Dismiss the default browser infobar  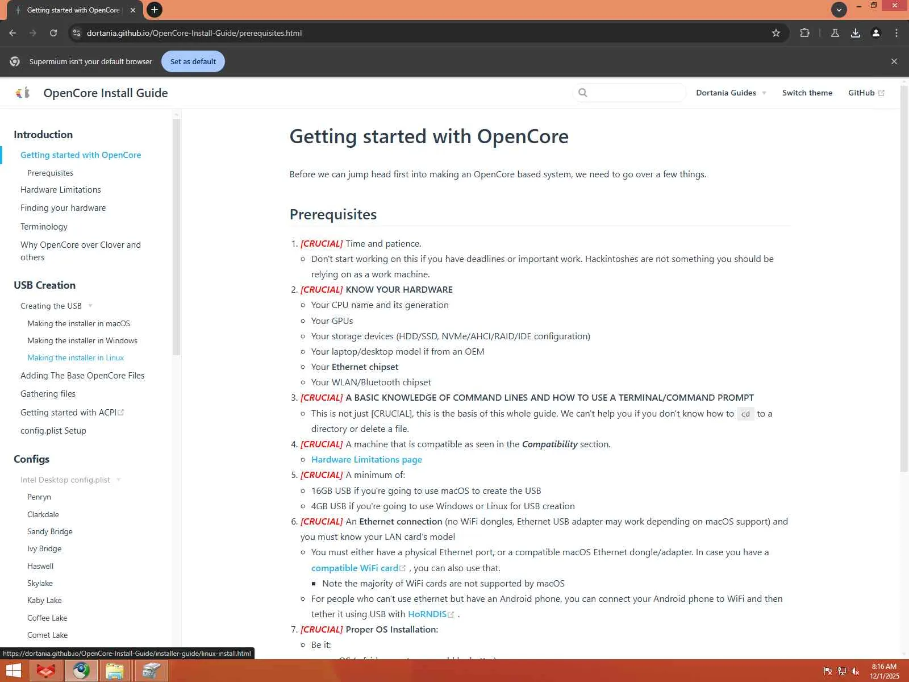point(894,61)
